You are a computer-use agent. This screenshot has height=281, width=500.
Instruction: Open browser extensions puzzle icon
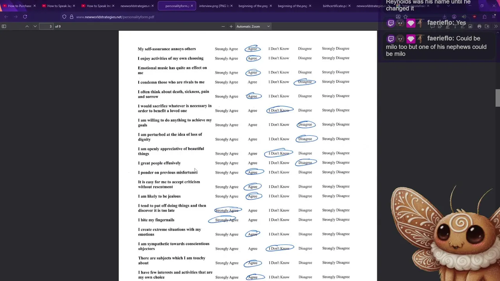[x=484, y=17]
